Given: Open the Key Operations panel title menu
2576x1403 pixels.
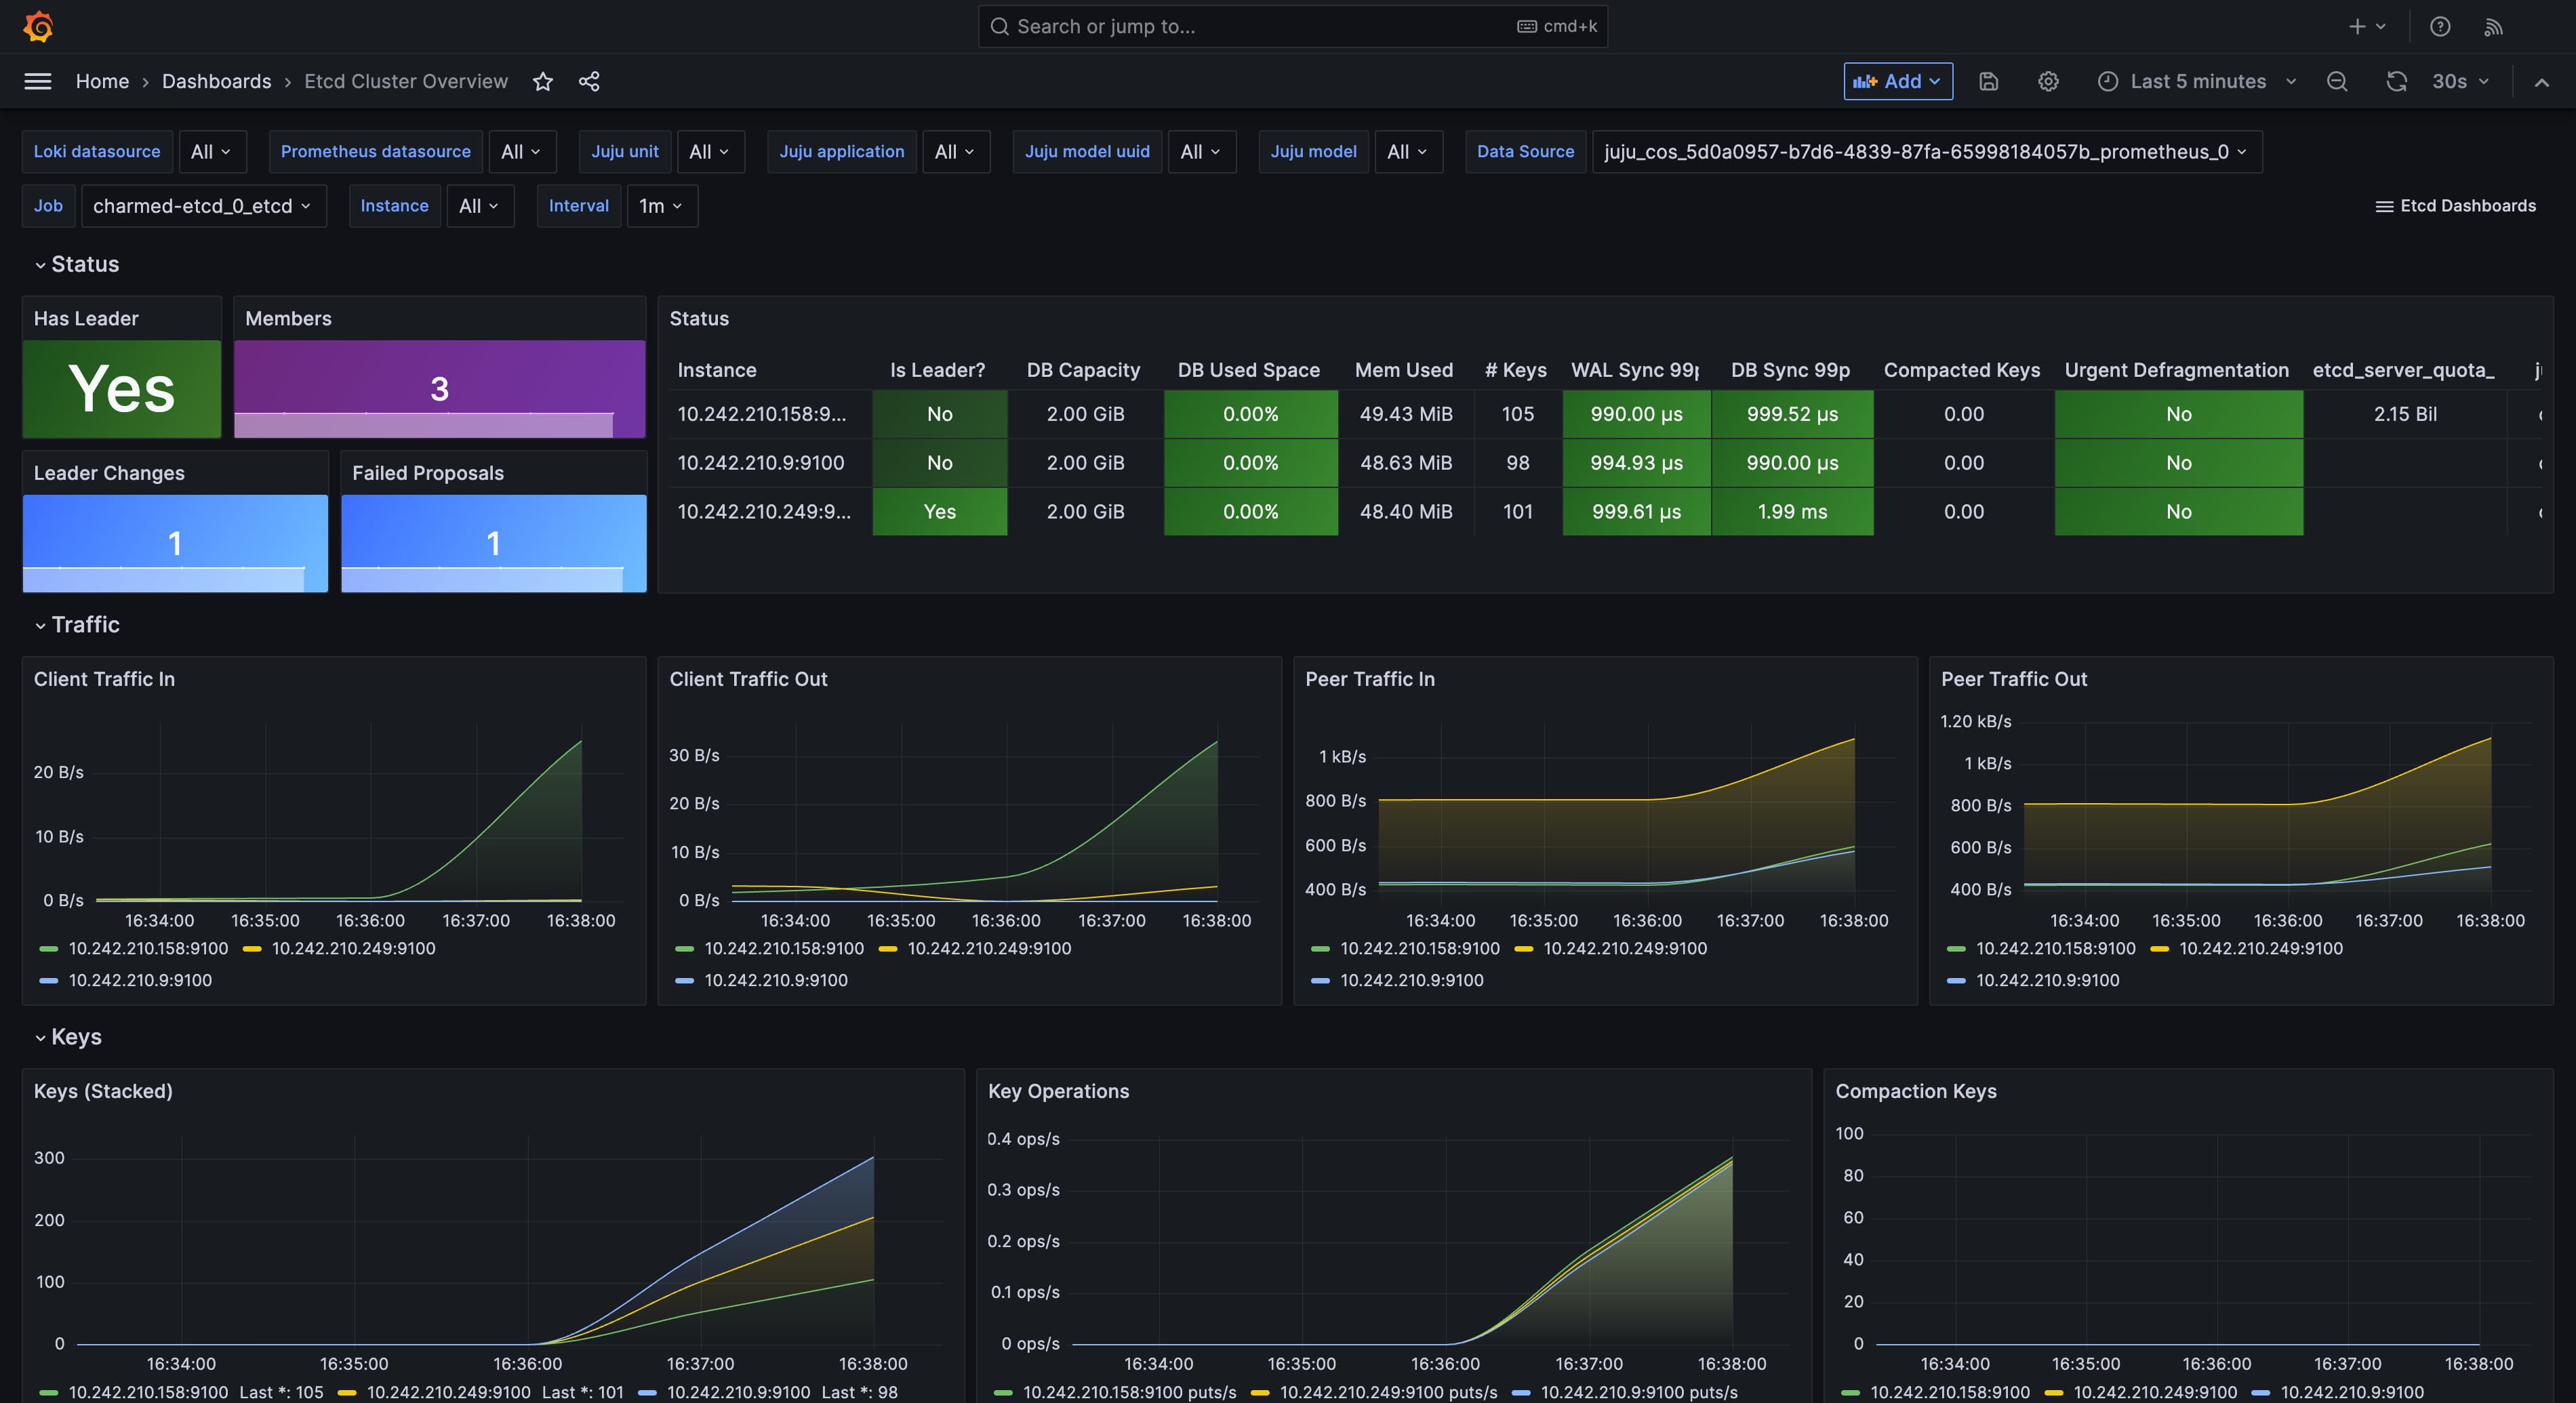Looking at the screenshot, I should point(1058,1091).
